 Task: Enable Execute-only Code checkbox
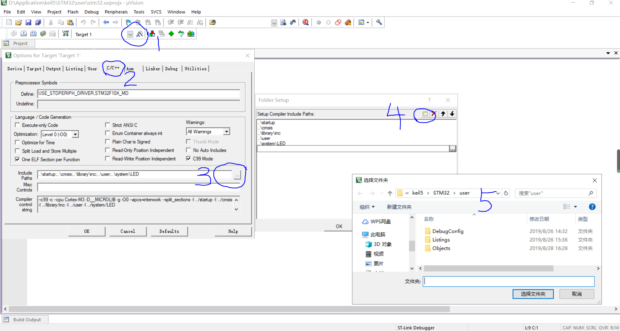17,125
